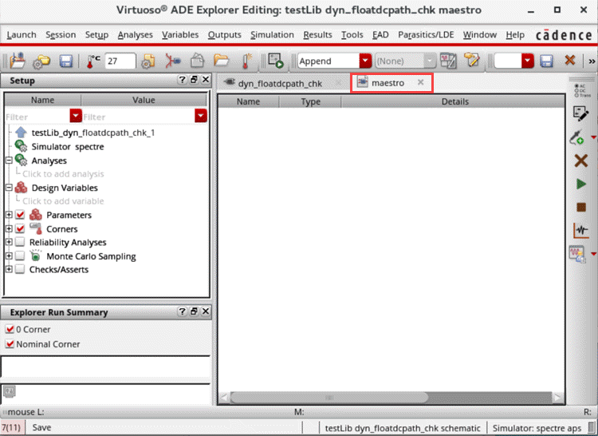Click the plot waveform icon
The image size is (598, 436).
tap(580, 230)
